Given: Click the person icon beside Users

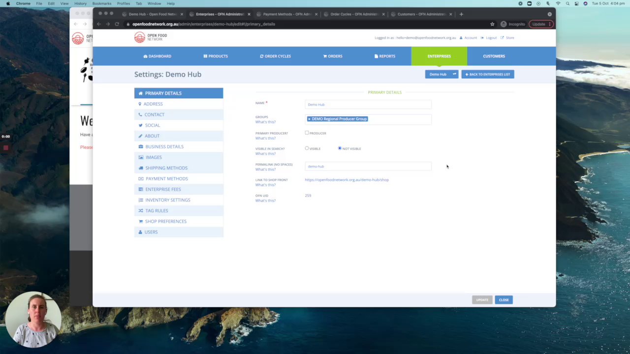Looking at the screenshot, I should (140, 232).
